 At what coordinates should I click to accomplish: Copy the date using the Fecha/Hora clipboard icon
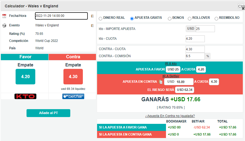click(92, 16)
